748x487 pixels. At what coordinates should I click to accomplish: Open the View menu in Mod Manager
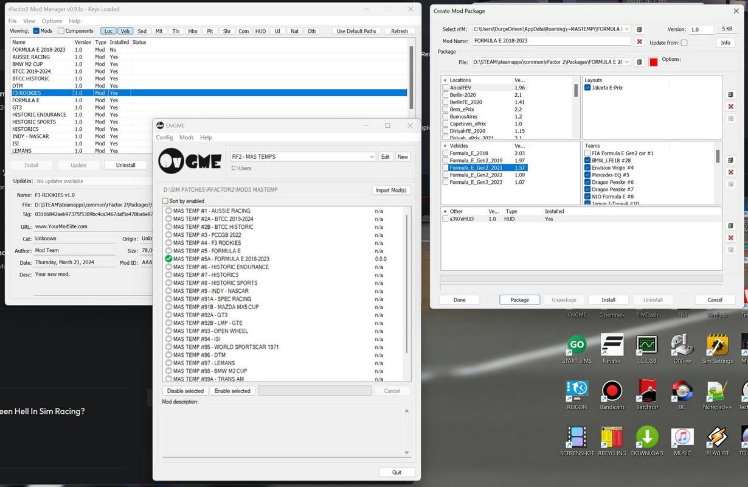point(29,21)
